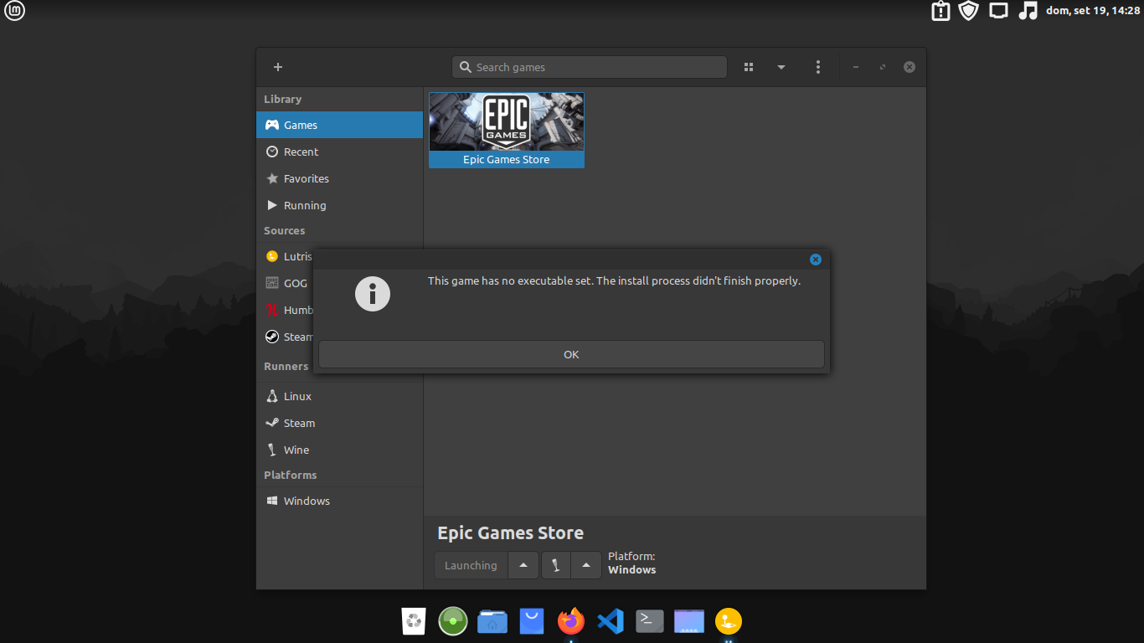1144x643 pixels.
Task: Launch Visual Studio Code from dock
Action: point(611,621)
